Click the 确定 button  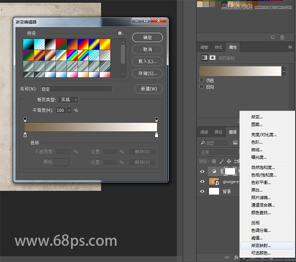pos(147,37)
